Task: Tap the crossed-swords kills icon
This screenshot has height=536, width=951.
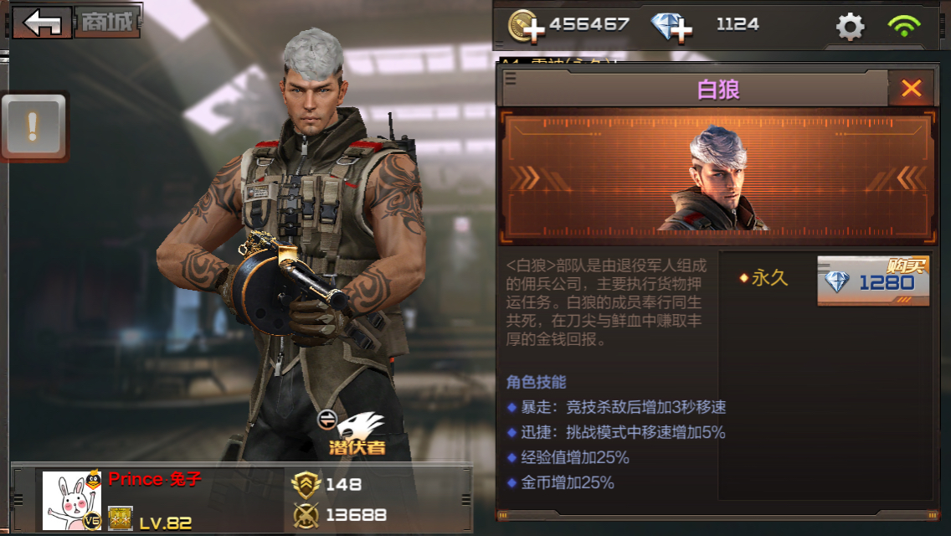Action: (x=306, y=515)
